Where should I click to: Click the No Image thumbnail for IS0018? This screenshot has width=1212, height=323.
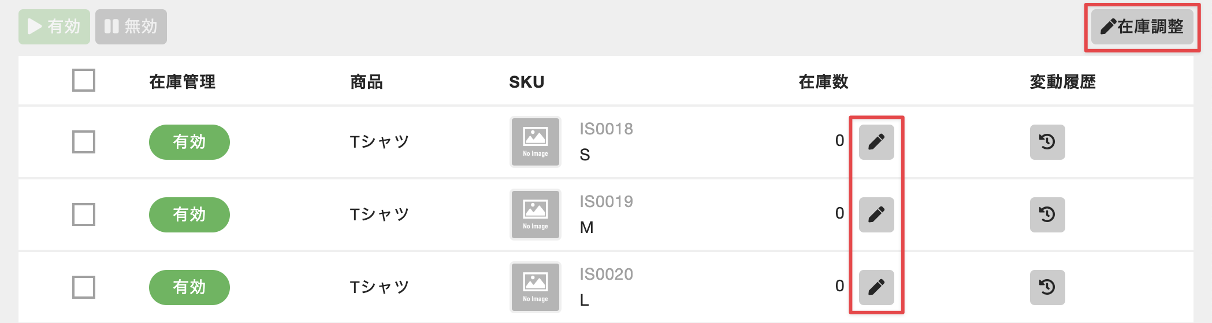coord(535,142)
